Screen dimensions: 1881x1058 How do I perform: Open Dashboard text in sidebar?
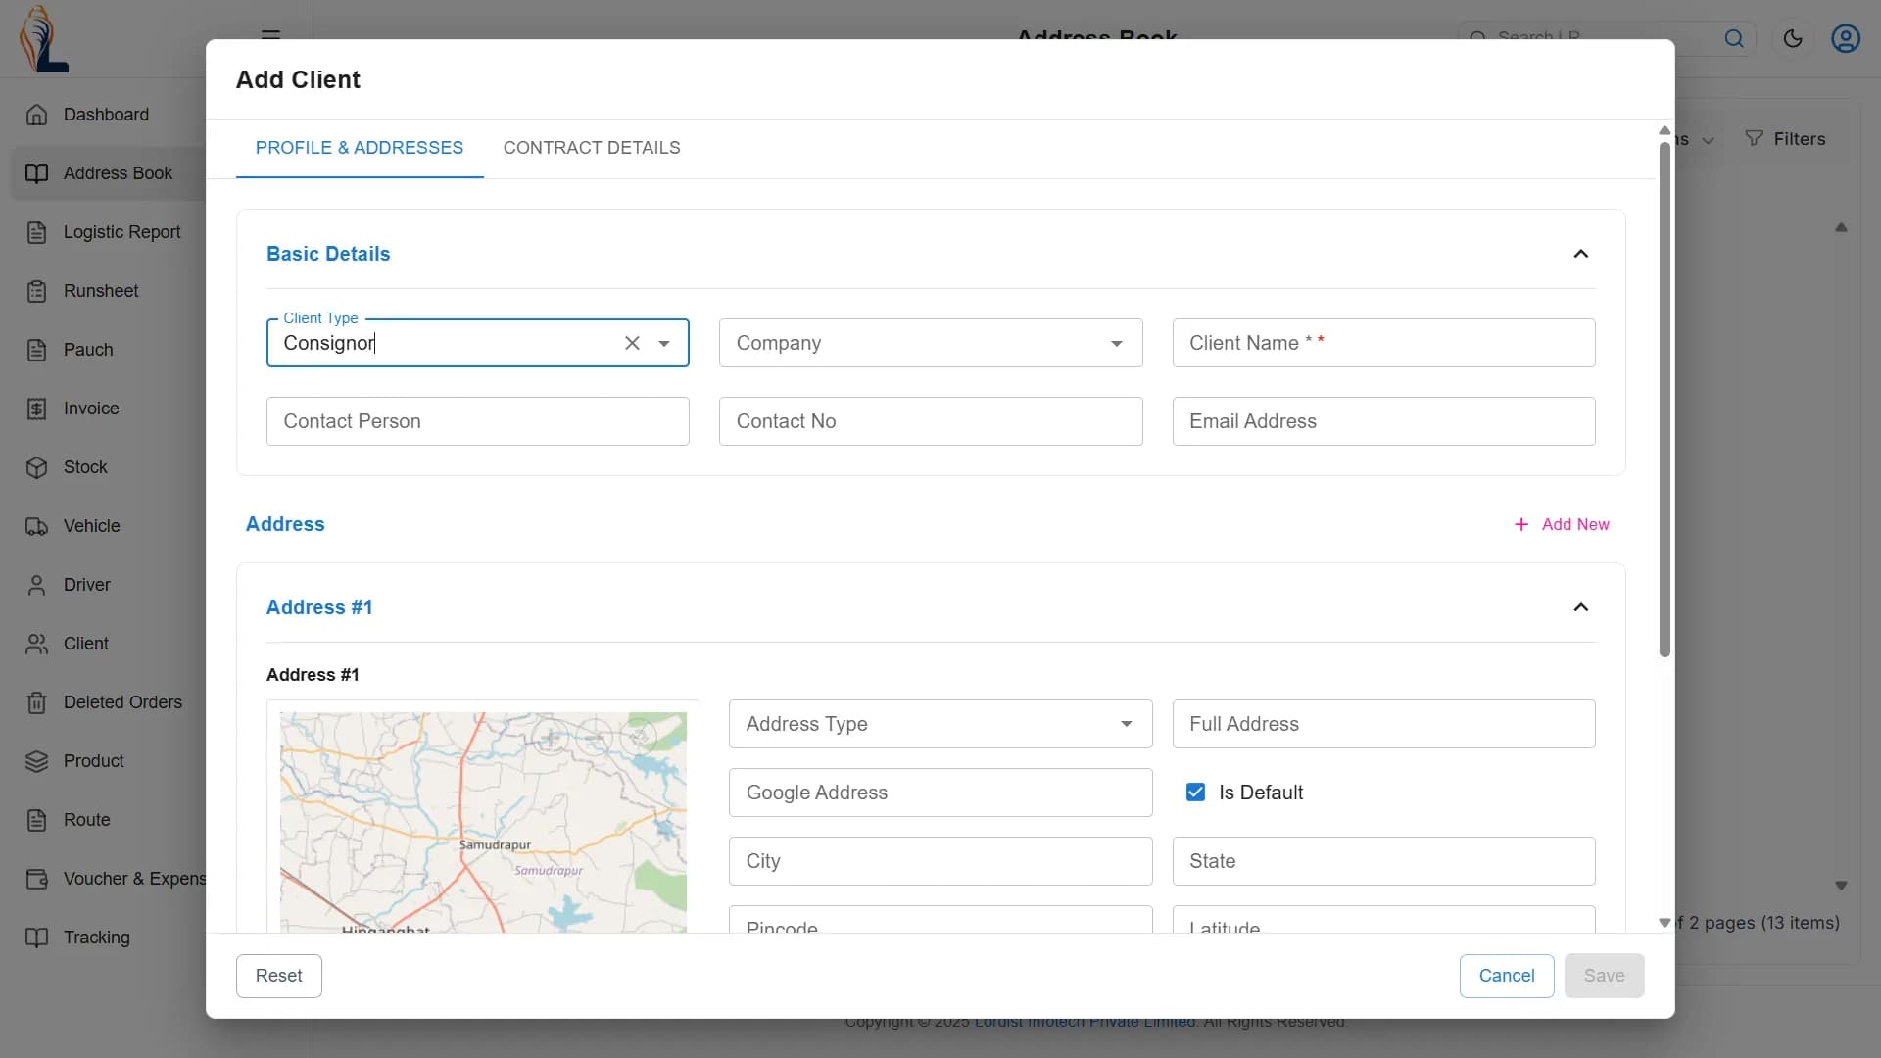pos(107,115)
